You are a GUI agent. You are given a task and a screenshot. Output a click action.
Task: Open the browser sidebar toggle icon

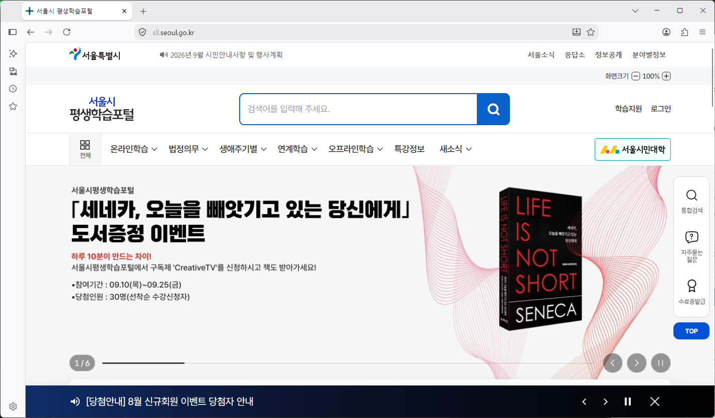[13, 32]
